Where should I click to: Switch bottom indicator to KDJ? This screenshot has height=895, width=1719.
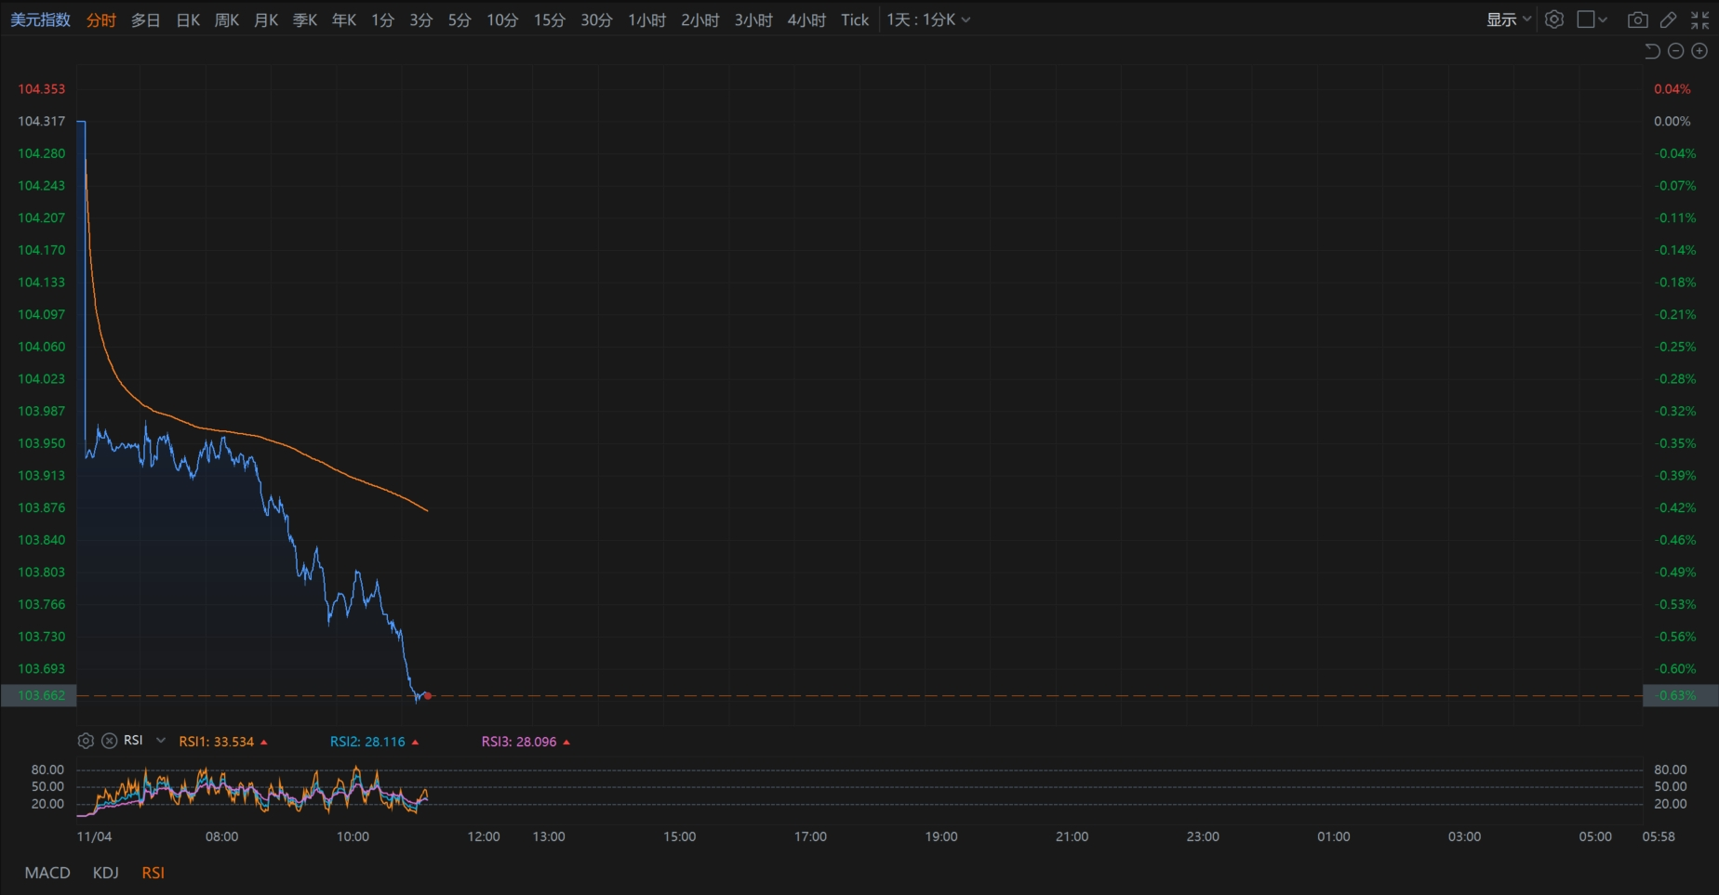coord(106,873)
